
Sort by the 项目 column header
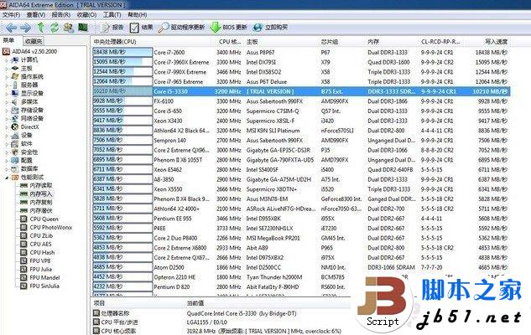(99, 303)
